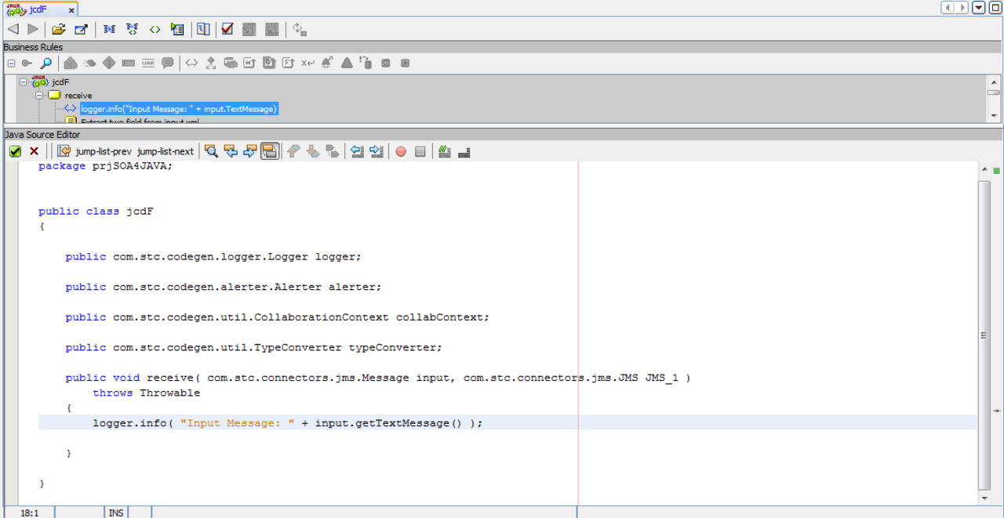Click the blue butterfly business rules designer icon

109,29
